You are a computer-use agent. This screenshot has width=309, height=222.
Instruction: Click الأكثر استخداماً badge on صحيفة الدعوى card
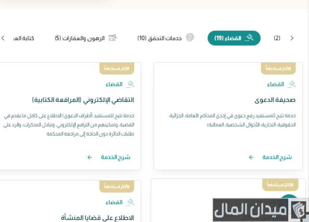coord(278,69)
